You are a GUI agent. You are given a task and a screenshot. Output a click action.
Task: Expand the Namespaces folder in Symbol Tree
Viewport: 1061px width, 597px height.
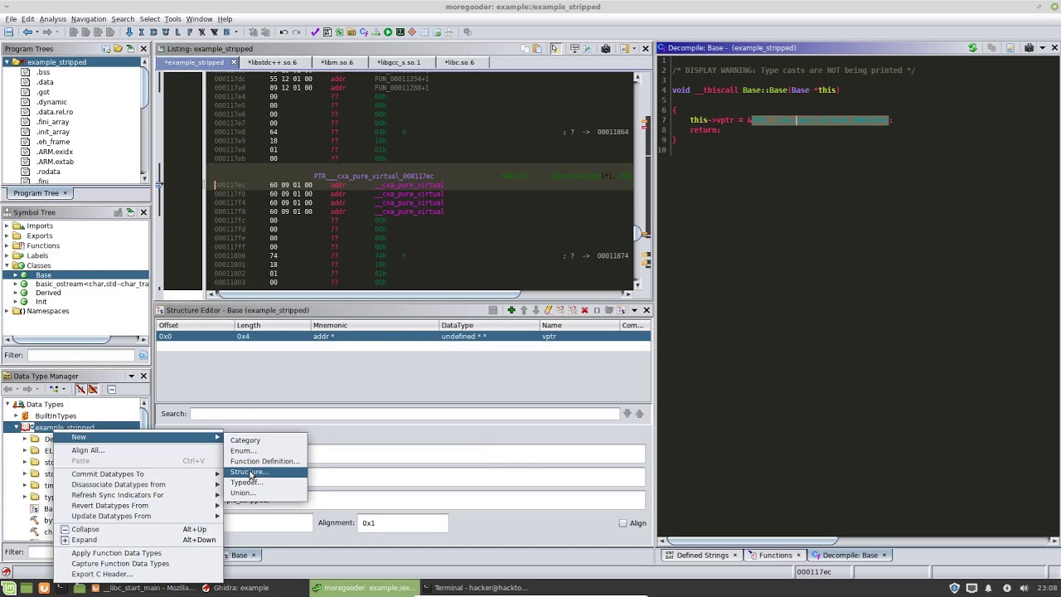(7, 311)
